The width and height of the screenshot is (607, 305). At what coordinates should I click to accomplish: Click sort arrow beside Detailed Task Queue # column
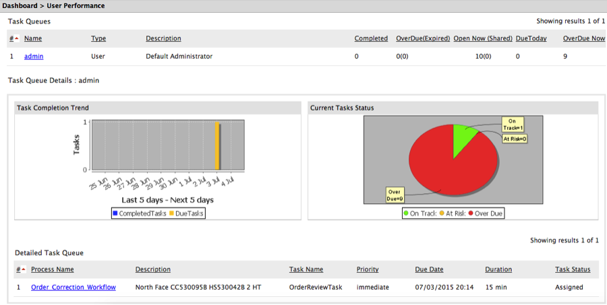point(24,269)
